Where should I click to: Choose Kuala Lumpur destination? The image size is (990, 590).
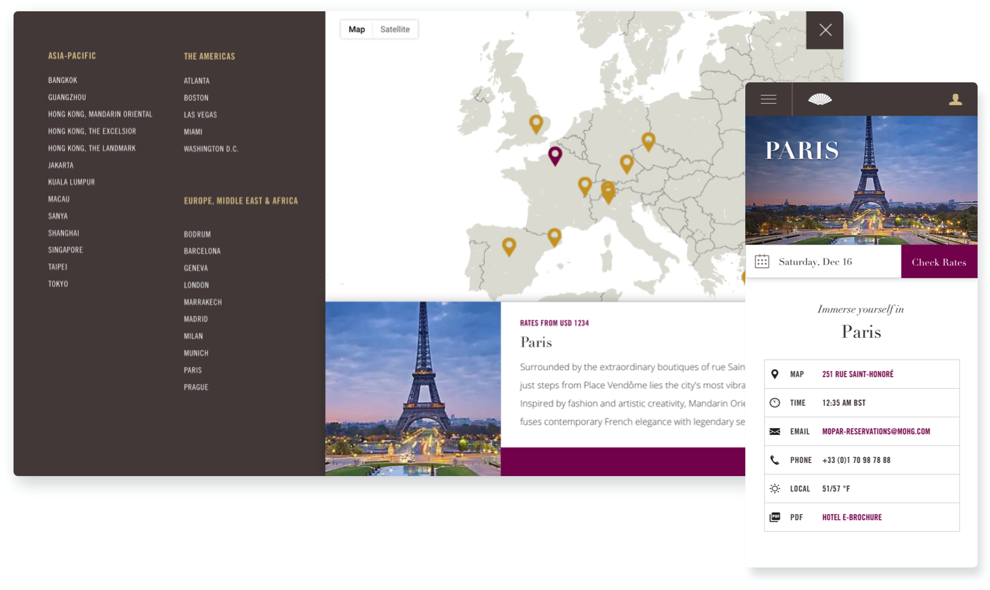(72, 182)
